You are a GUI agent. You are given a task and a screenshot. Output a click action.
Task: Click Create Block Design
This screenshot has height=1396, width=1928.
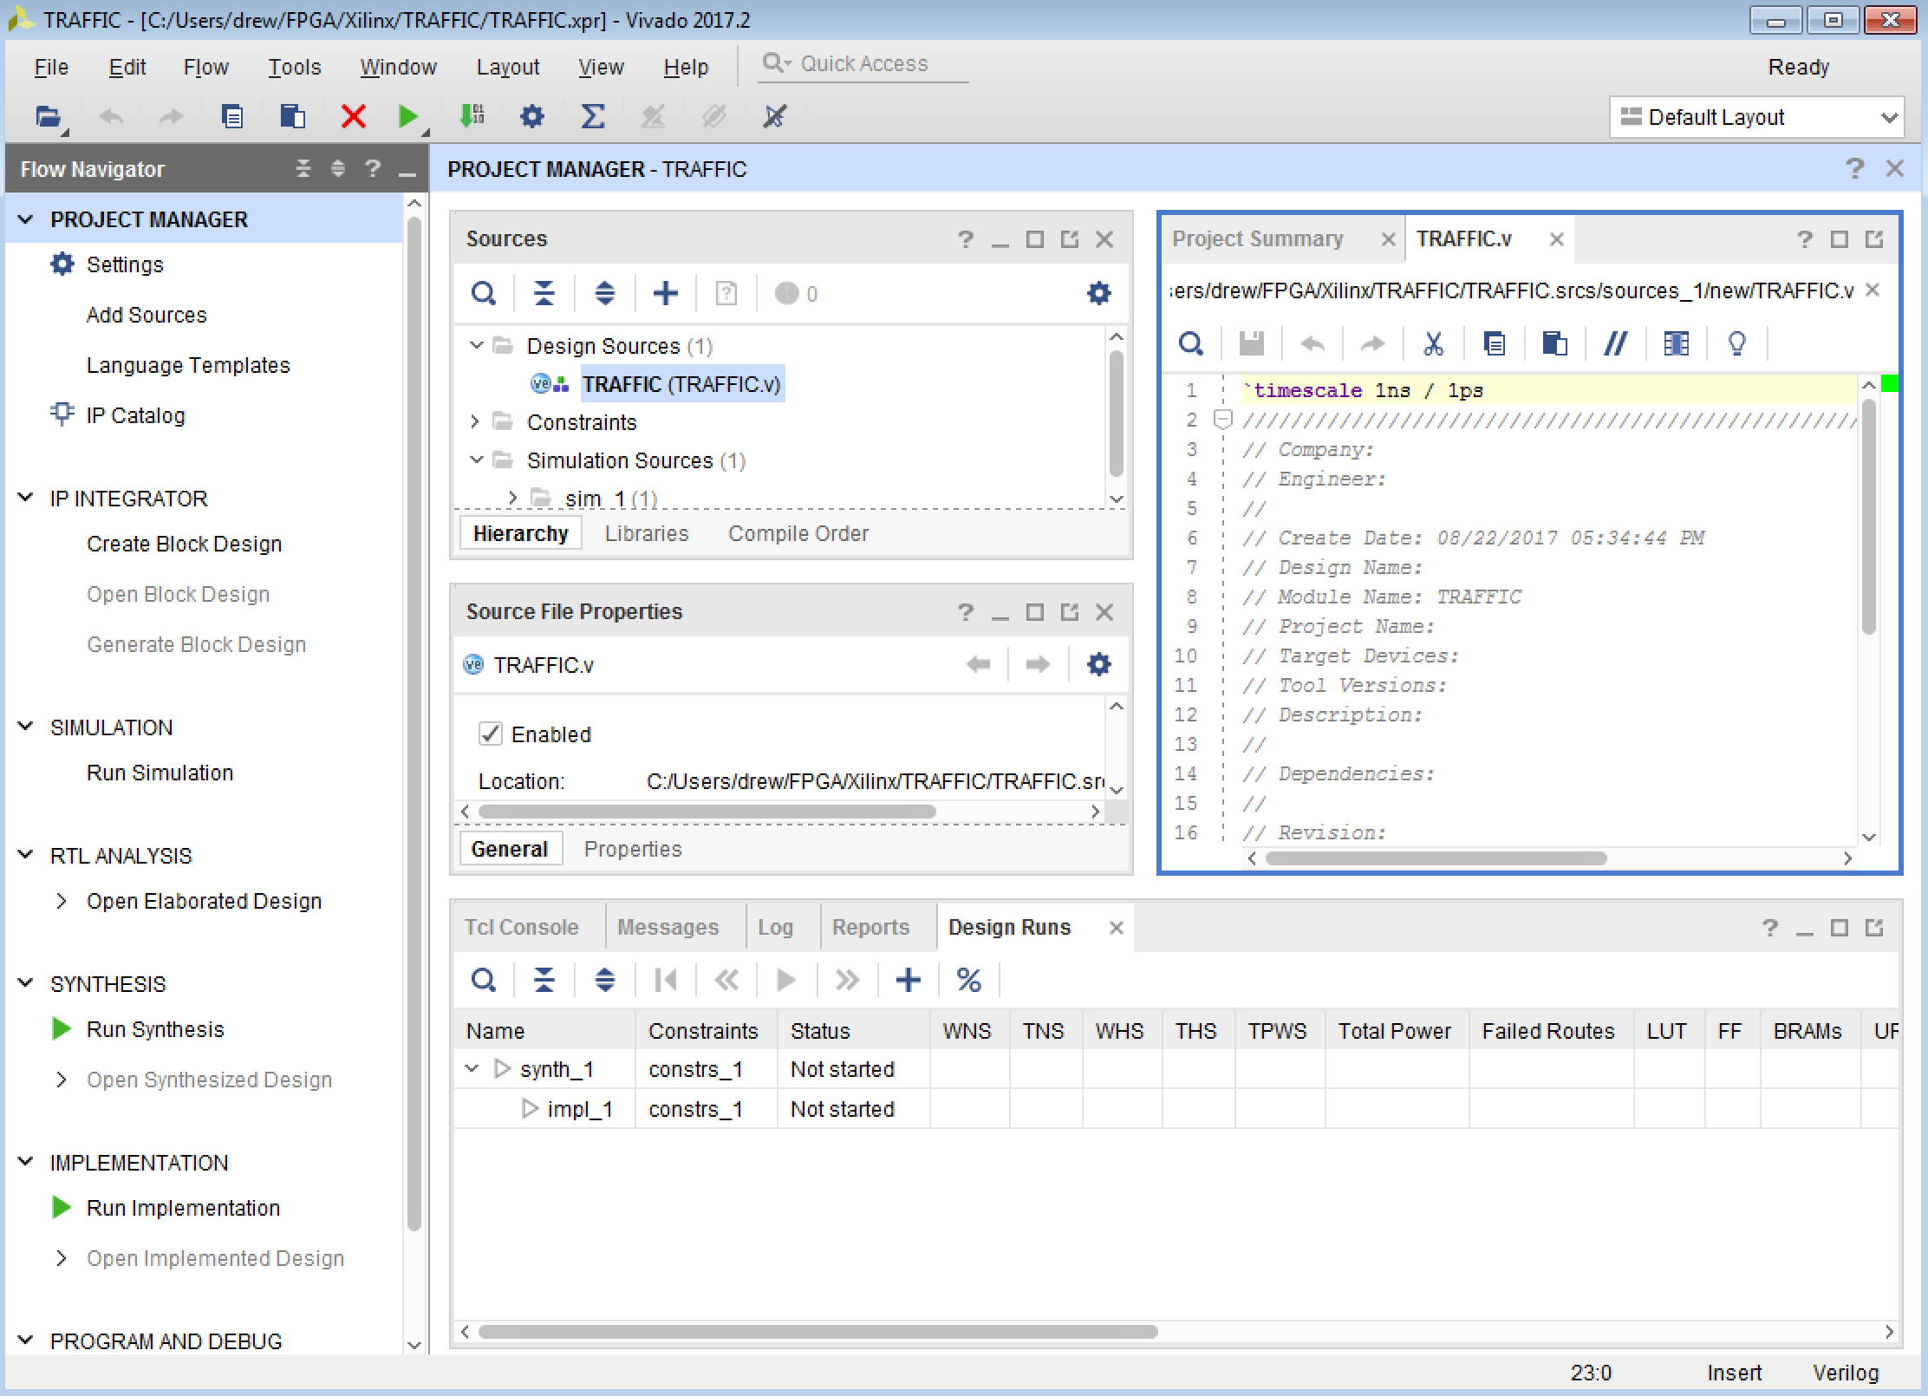(184, 544)
